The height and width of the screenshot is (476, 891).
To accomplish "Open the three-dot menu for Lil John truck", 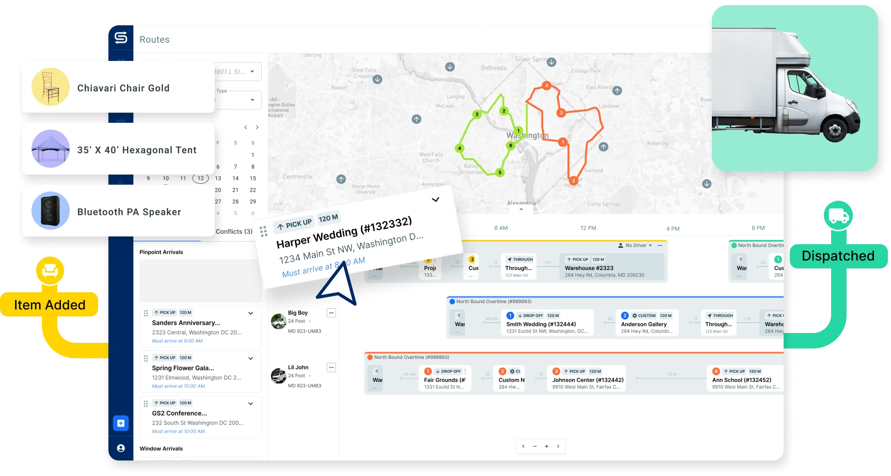I will (x=331, y=368).
